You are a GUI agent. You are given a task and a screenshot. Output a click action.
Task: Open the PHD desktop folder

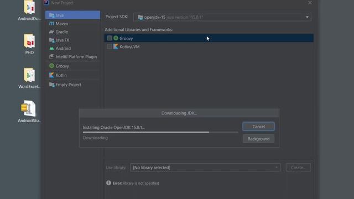29,44
